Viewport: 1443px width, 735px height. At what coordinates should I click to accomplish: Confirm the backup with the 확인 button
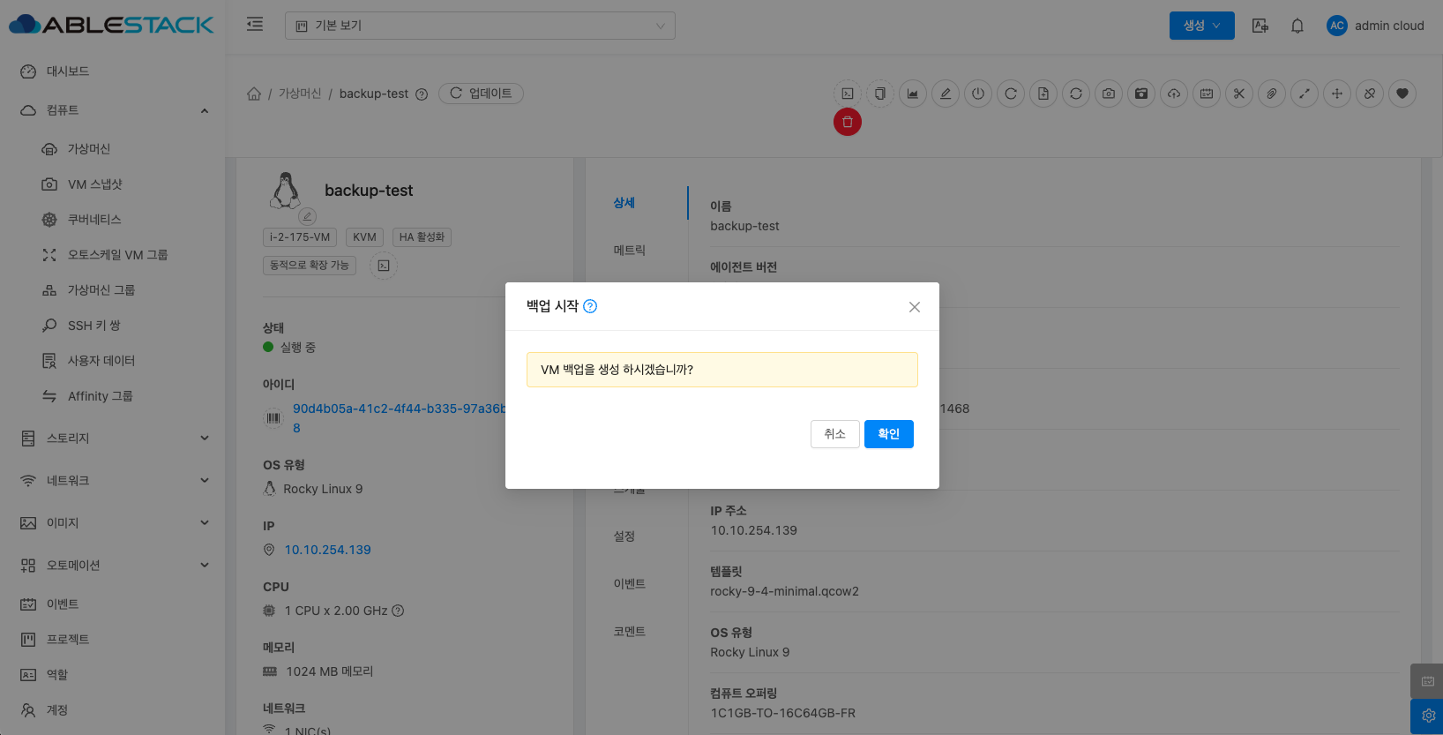point(888,434)
